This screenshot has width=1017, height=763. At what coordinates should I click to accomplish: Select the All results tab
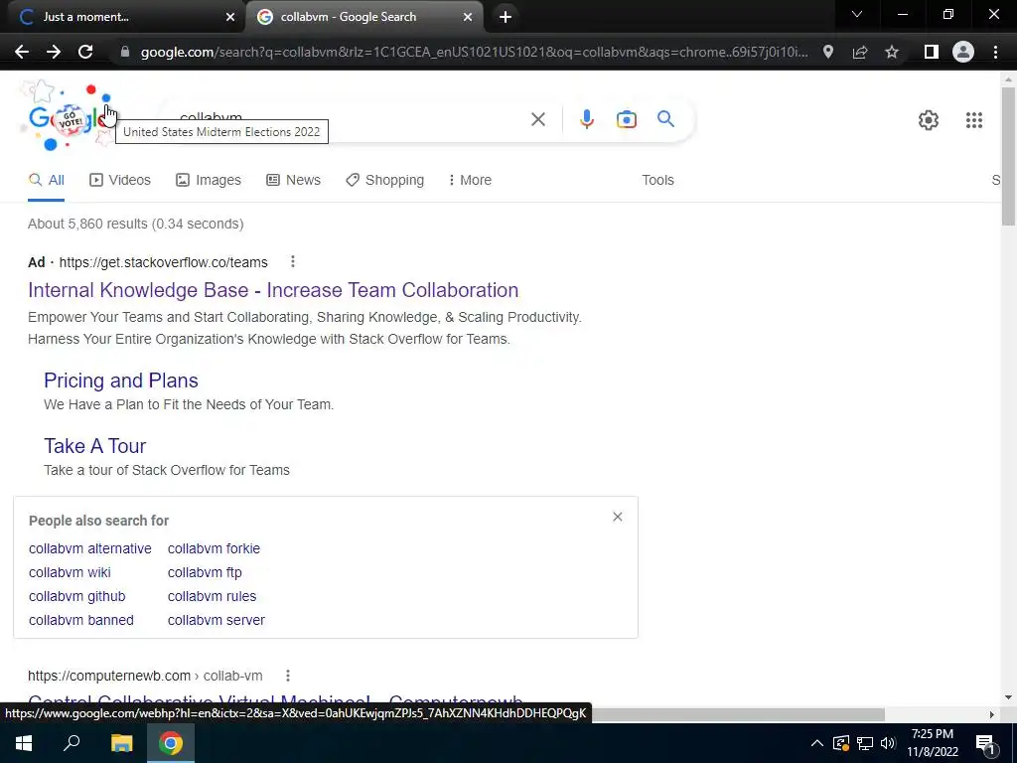(x=46, y=180)
